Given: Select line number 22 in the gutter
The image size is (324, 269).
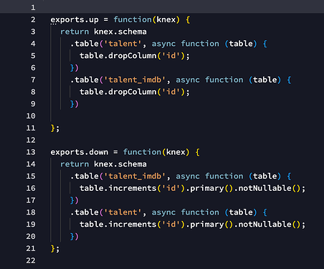Looking at the screenshot, I should coord(31,260).
